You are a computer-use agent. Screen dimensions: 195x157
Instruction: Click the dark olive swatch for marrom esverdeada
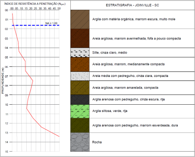coord(80,125)
